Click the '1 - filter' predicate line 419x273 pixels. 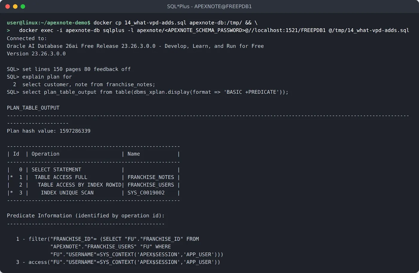(107, 239)
